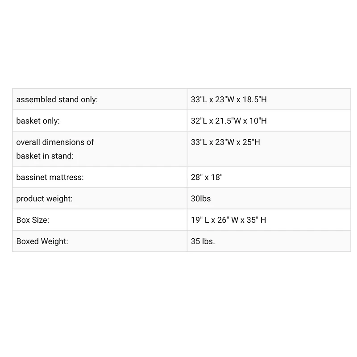Click the 'overall dimensions of' text line
357x357 pixels.
point(55,142)
